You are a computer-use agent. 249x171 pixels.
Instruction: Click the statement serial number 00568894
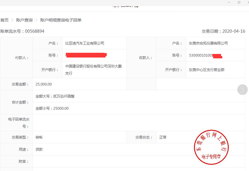35,31
